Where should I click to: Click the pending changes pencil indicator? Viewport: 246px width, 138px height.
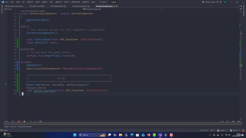point(213,130)
